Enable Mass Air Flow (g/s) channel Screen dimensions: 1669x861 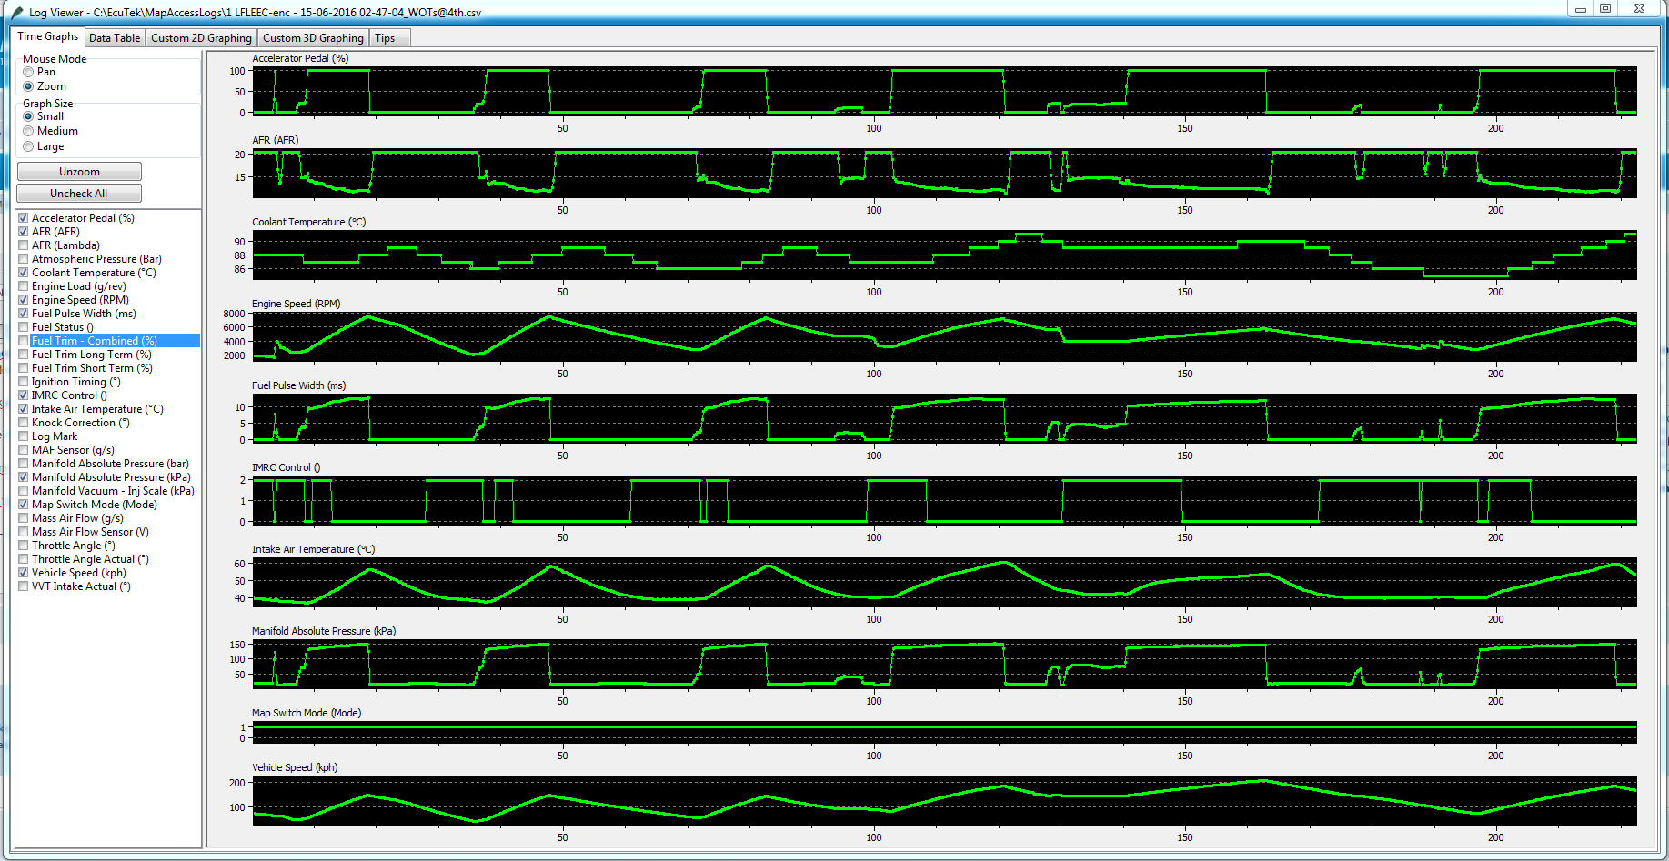tap(24, 518)
